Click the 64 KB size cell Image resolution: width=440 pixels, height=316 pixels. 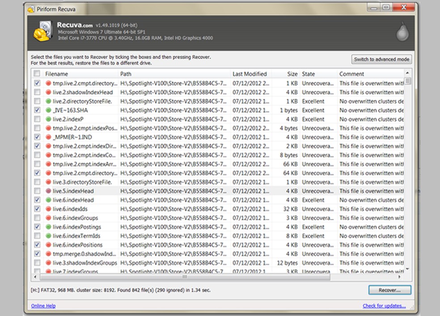pos(290,173)
